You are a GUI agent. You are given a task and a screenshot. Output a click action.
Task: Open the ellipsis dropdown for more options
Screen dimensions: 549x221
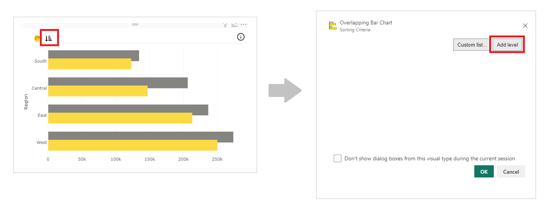point(244,24)
